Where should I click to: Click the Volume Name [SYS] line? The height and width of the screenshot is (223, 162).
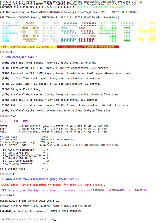(24, 137)
